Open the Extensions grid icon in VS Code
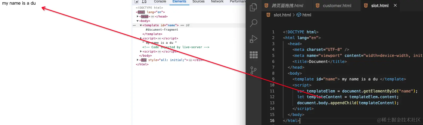This screenshot has height=125, width=423. 254,55
